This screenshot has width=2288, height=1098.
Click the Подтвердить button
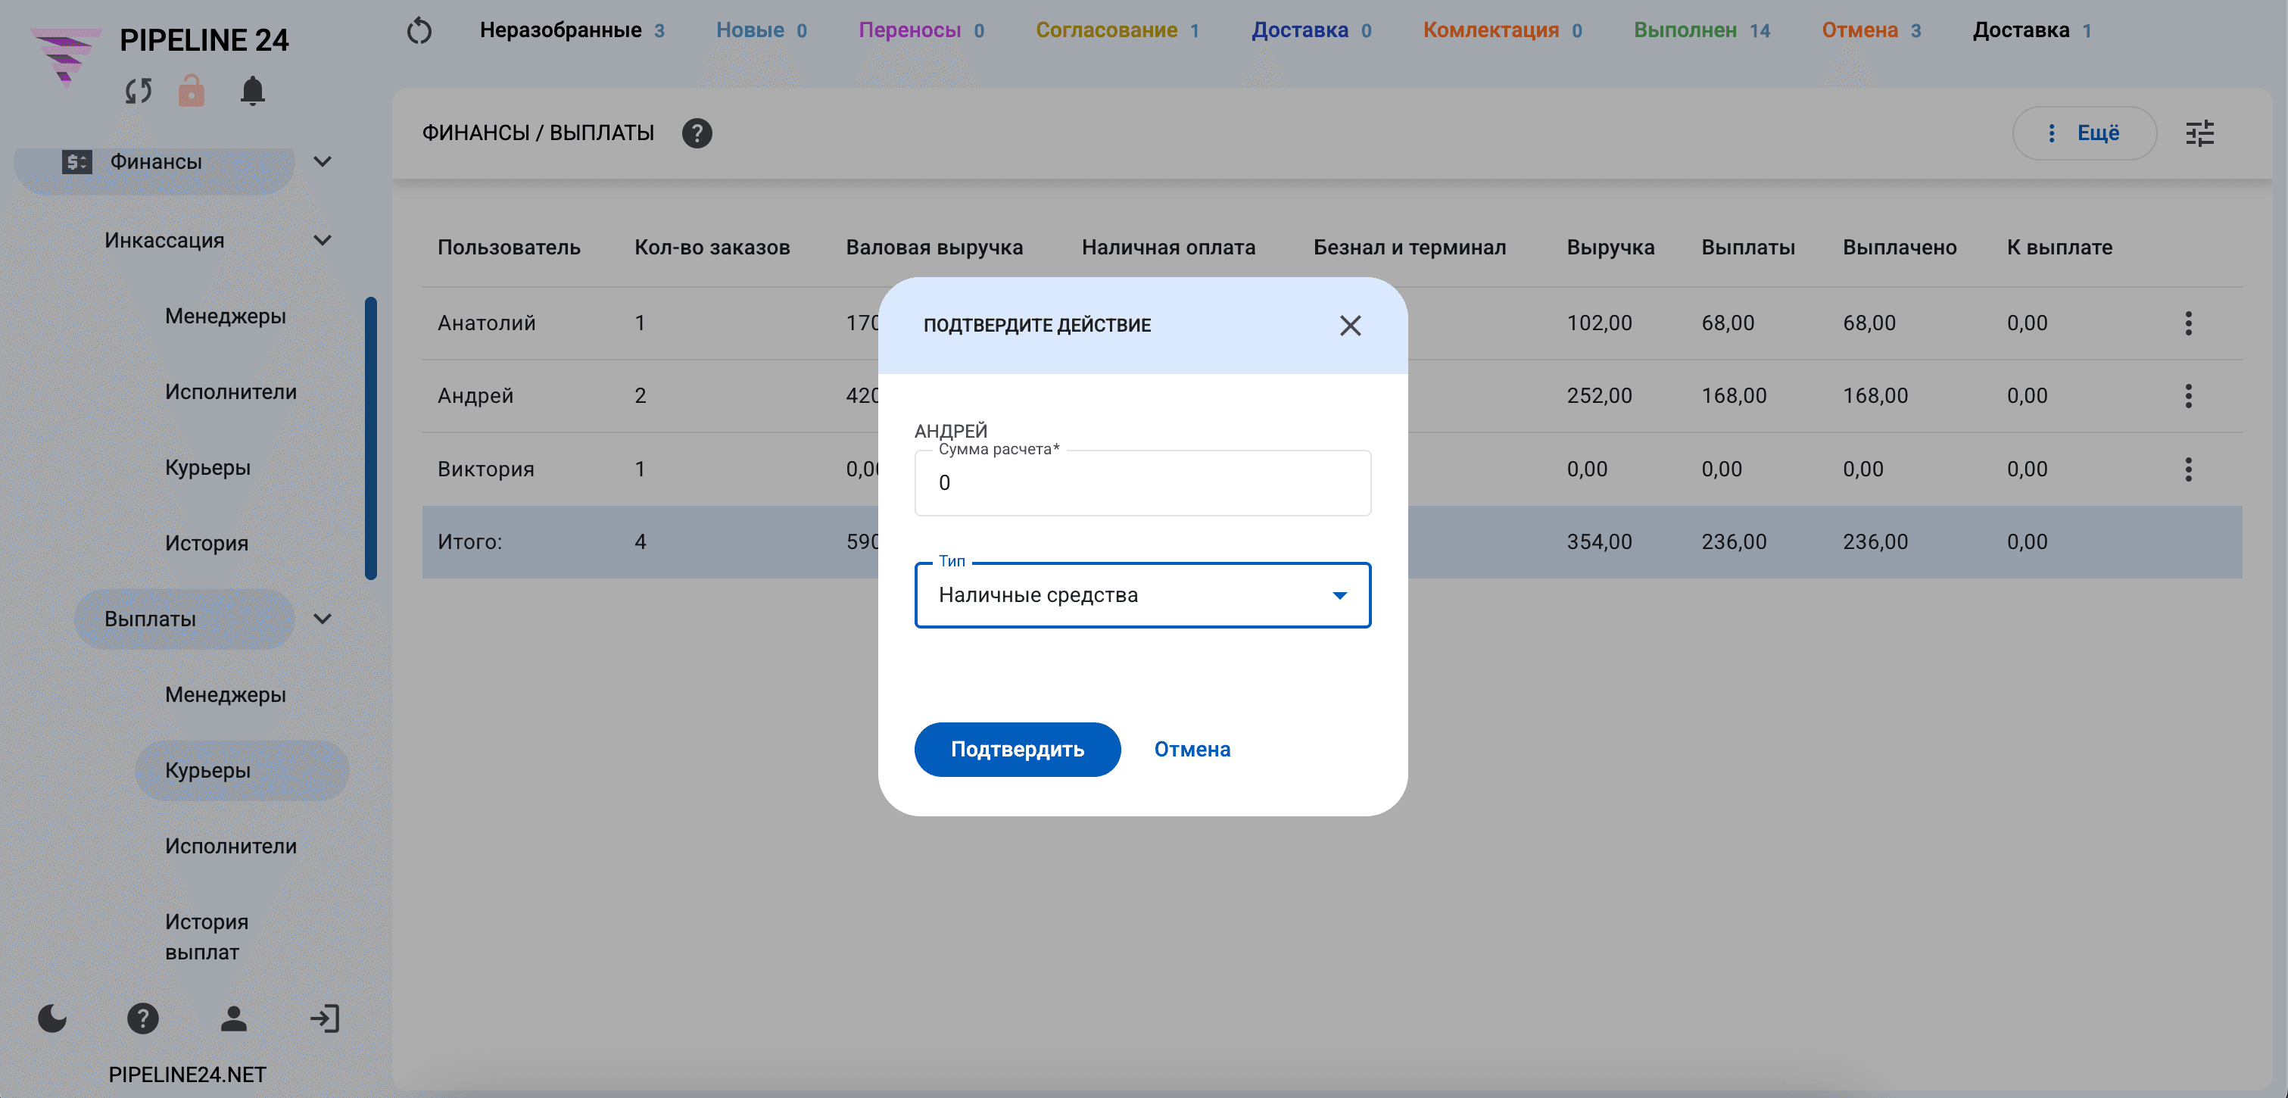coord(1017,750)
